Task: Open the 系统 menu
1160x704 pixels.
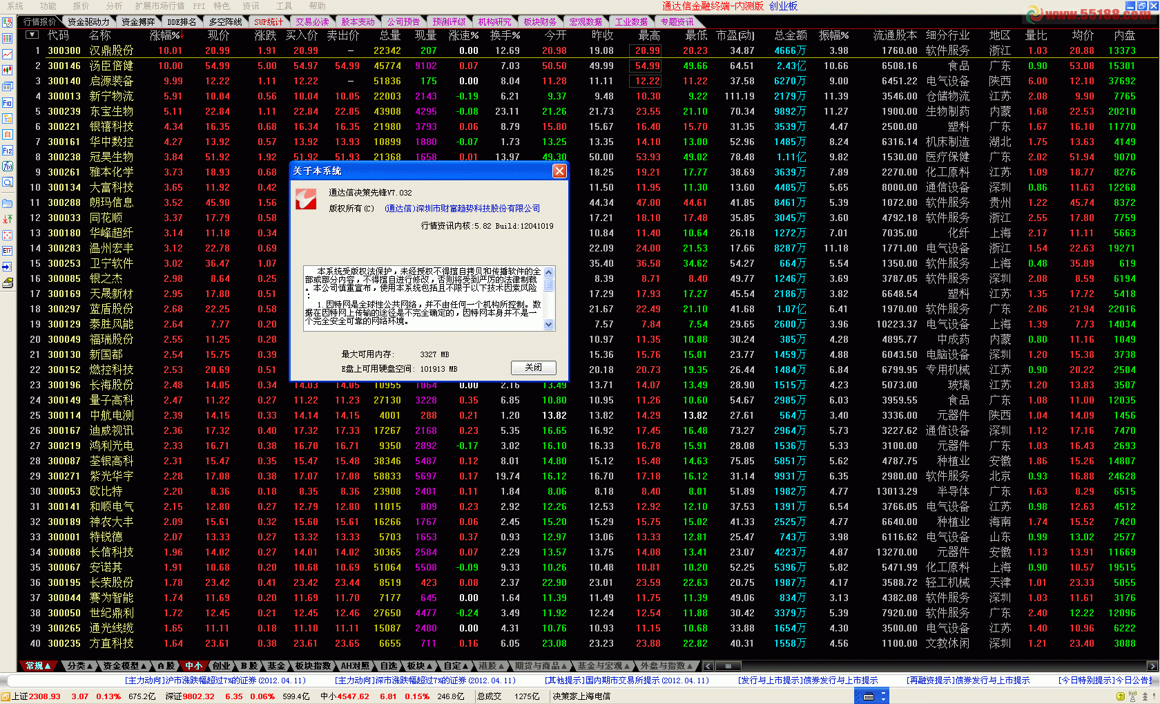Action: click(15, 6)
